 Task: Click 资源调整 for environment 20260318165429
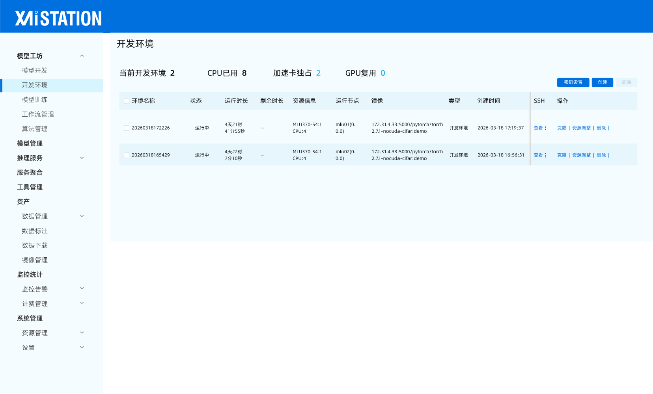click(581, 155)
